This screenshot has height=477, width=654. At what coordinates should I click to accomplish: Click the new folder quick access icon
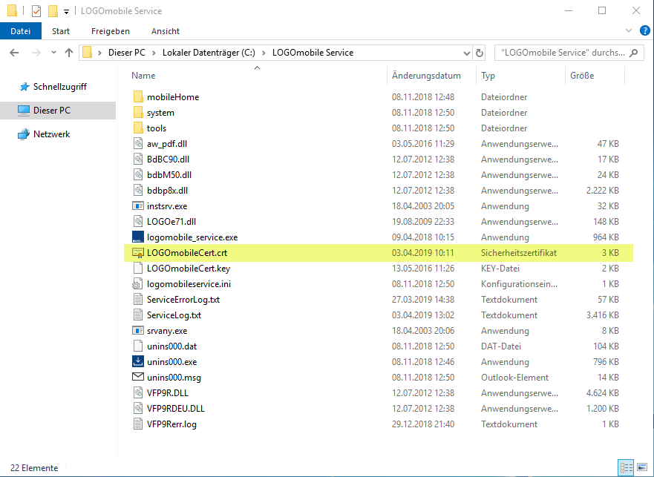pos(53,11)
